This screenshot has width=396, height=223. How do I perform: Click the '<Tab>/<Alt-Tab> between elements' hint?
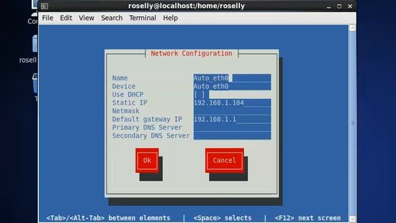(108, 218)
